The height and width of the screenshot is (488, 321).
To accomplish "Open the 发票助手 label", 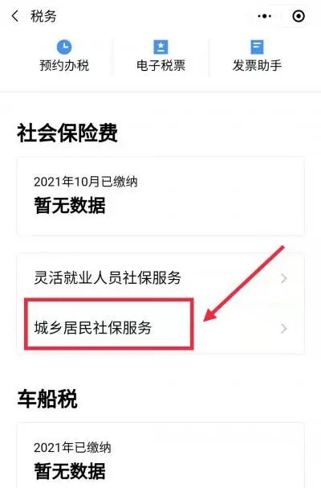I will (257, 65).
